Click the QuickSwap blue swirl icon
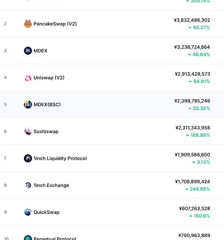 click(x=28, y=212)
